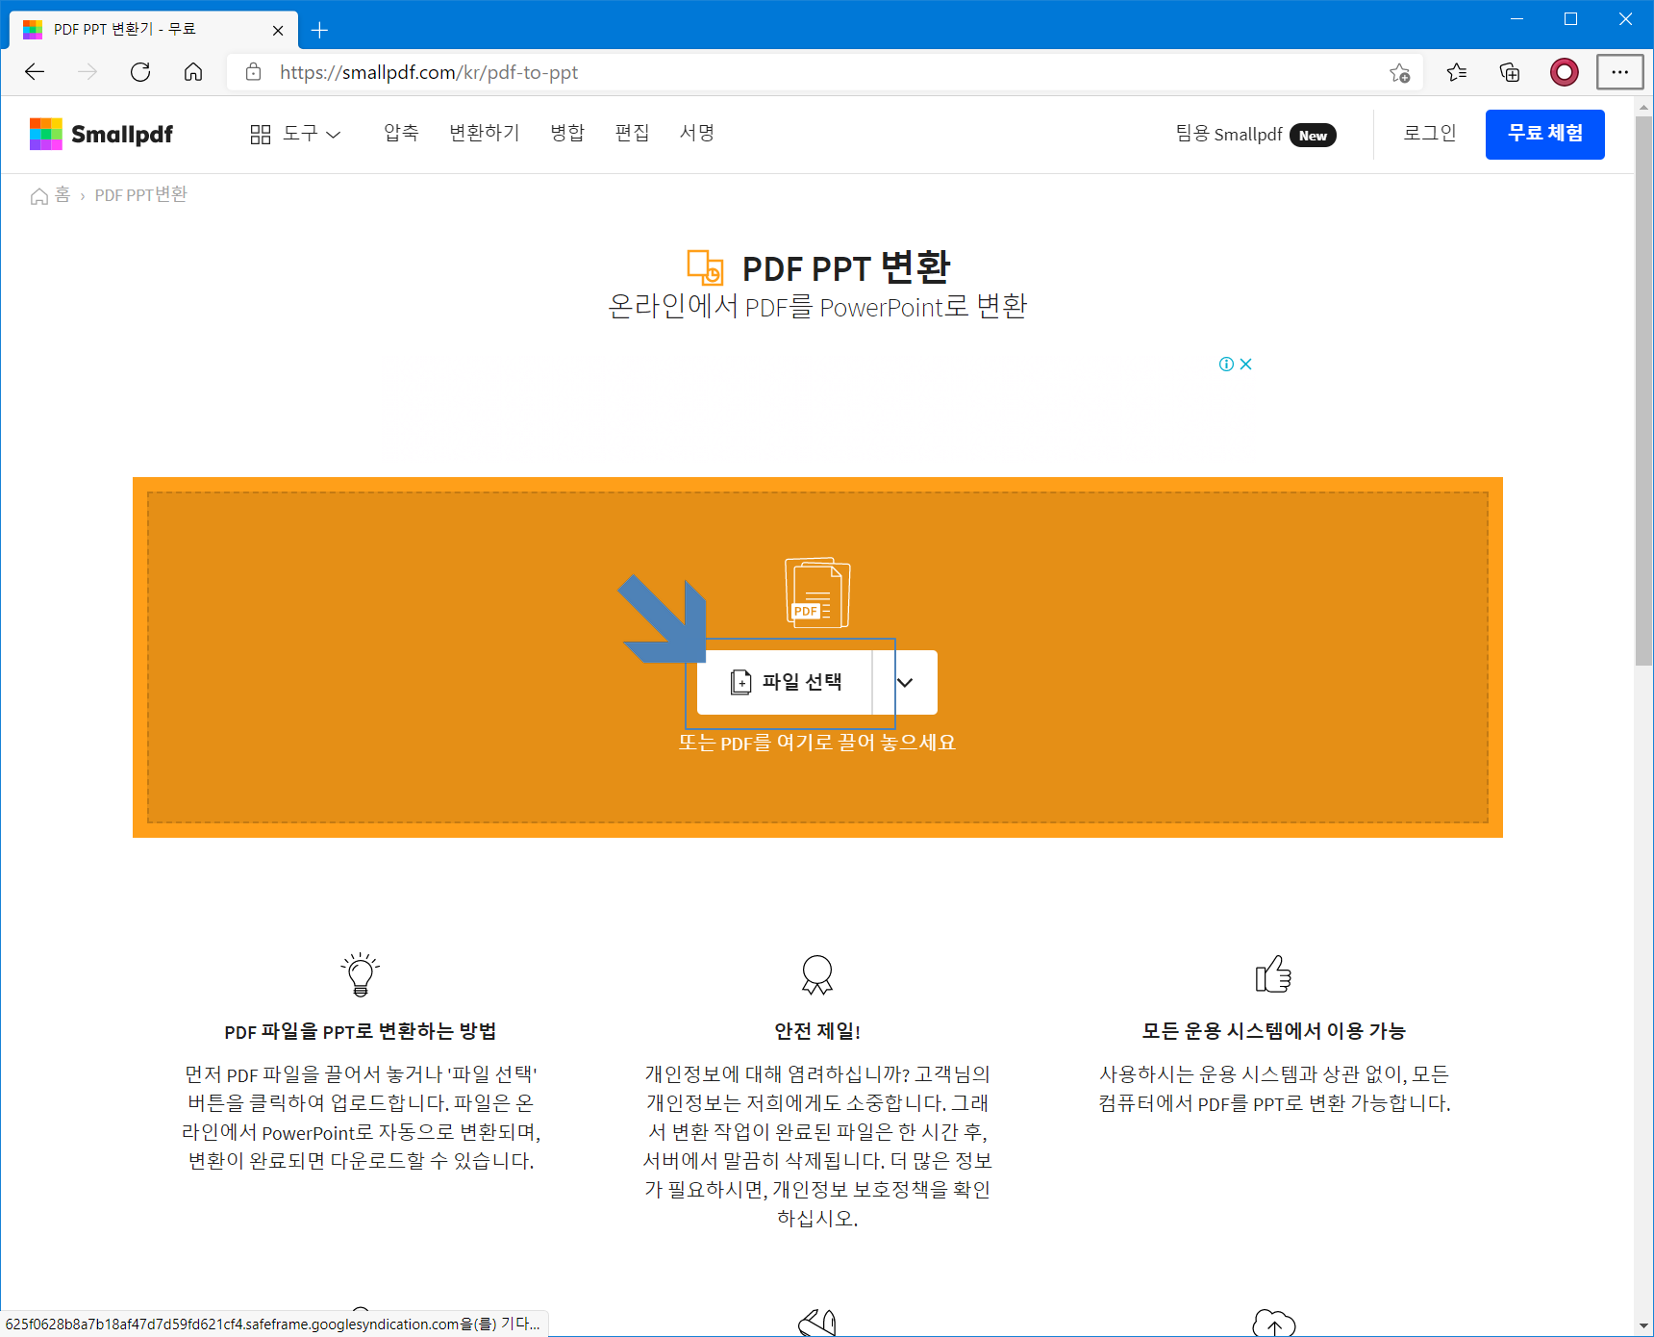Viewport: 1654px width, 1337px height.
Task: Close the PDF PPT 변환기 tab
Action: coord(278,30)
